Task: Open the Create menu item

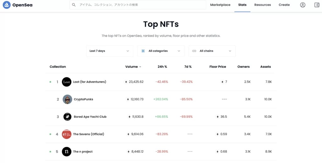Action: pos(284,5)
